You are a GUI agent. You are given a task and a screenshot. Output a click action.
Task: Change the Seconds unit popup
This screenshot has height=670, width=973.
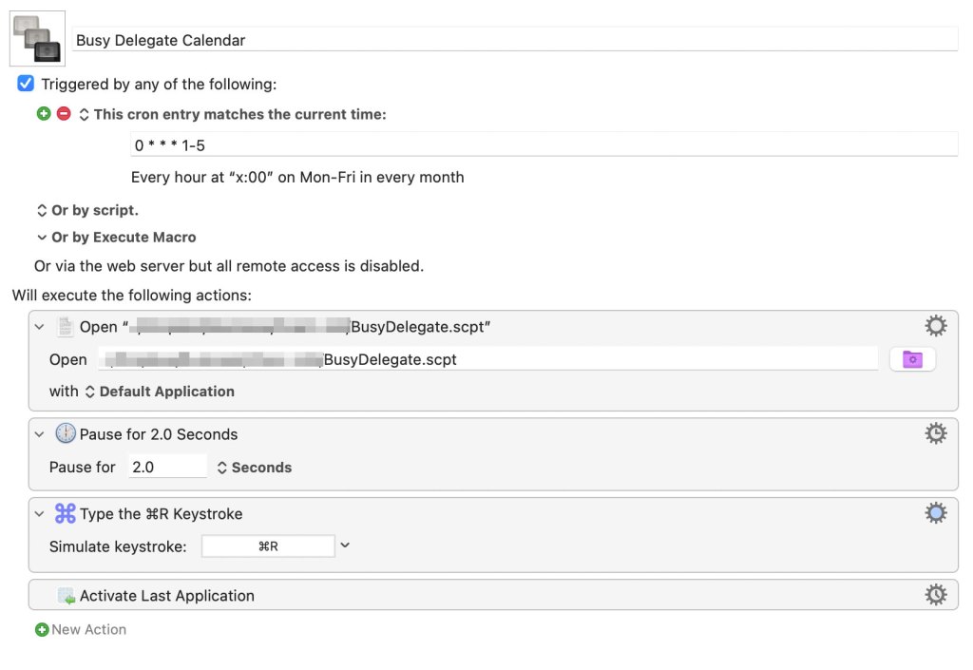pyautogui.click(x=254, y=468)
